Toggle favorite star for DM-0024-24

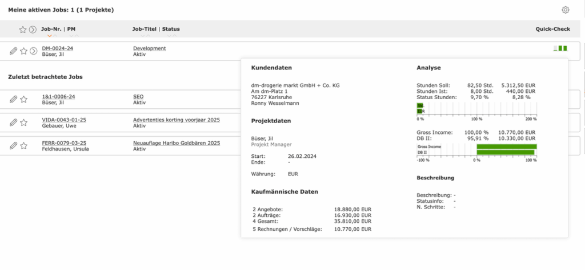[24, 51]
